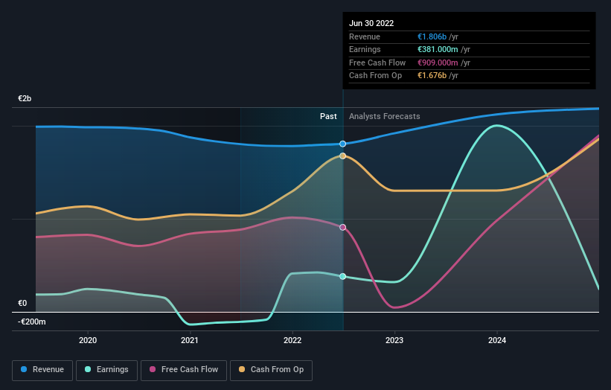Image resolution: width=611 pixels, height=390 pixels.
Task: Click the 2021 x-axis label
Action: (190, 340)
